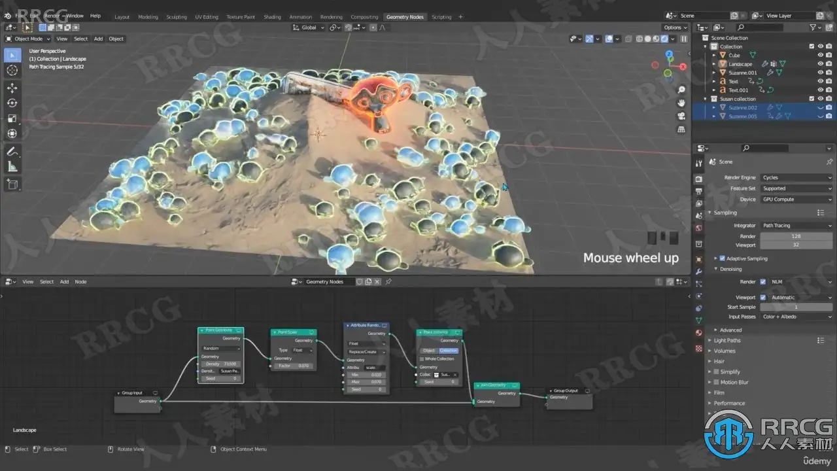Select the Cursor tool in viewport toolbar
The image size is (837, 471).
click(x=12, y=70)
